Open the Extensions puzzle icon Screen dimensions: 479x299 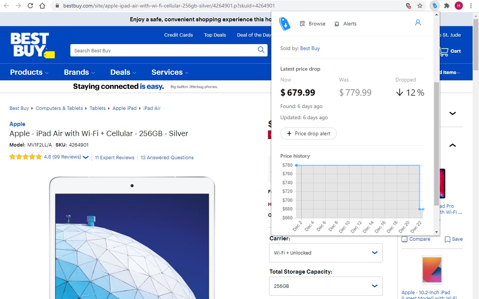click(447, 6)
